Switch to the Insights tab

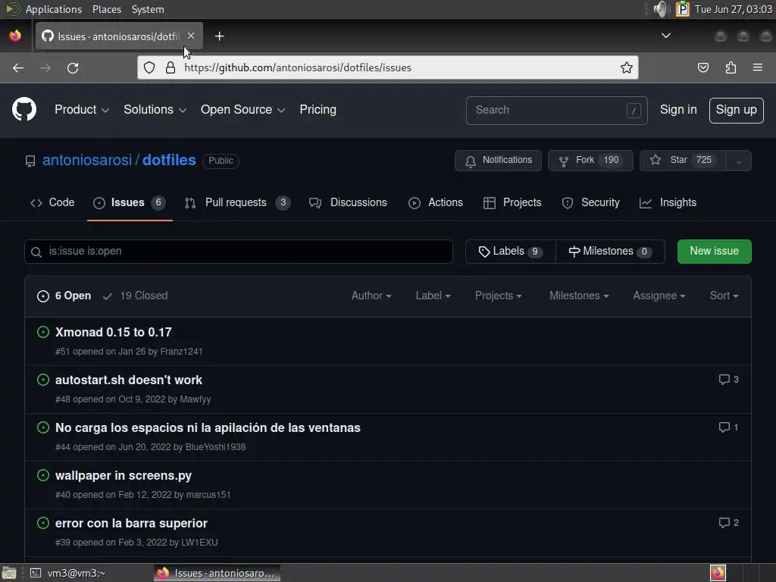(668, 202)
